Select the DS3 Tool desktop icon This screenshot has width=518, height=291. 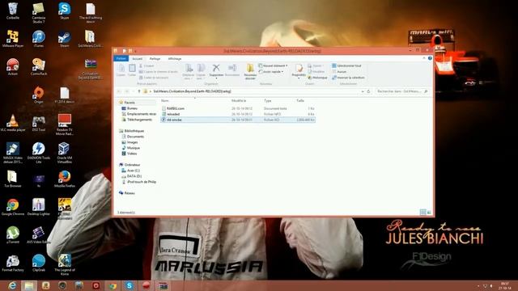pos(39,123)
